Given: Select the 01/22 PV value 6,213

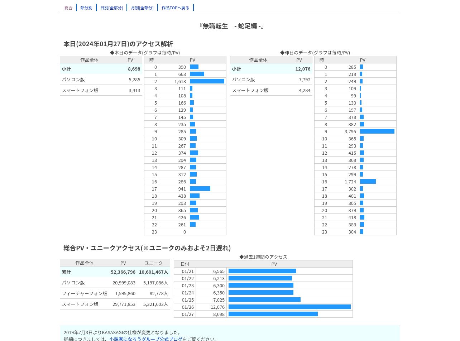Looking at the screenshot, I should [x=219, y=278].
